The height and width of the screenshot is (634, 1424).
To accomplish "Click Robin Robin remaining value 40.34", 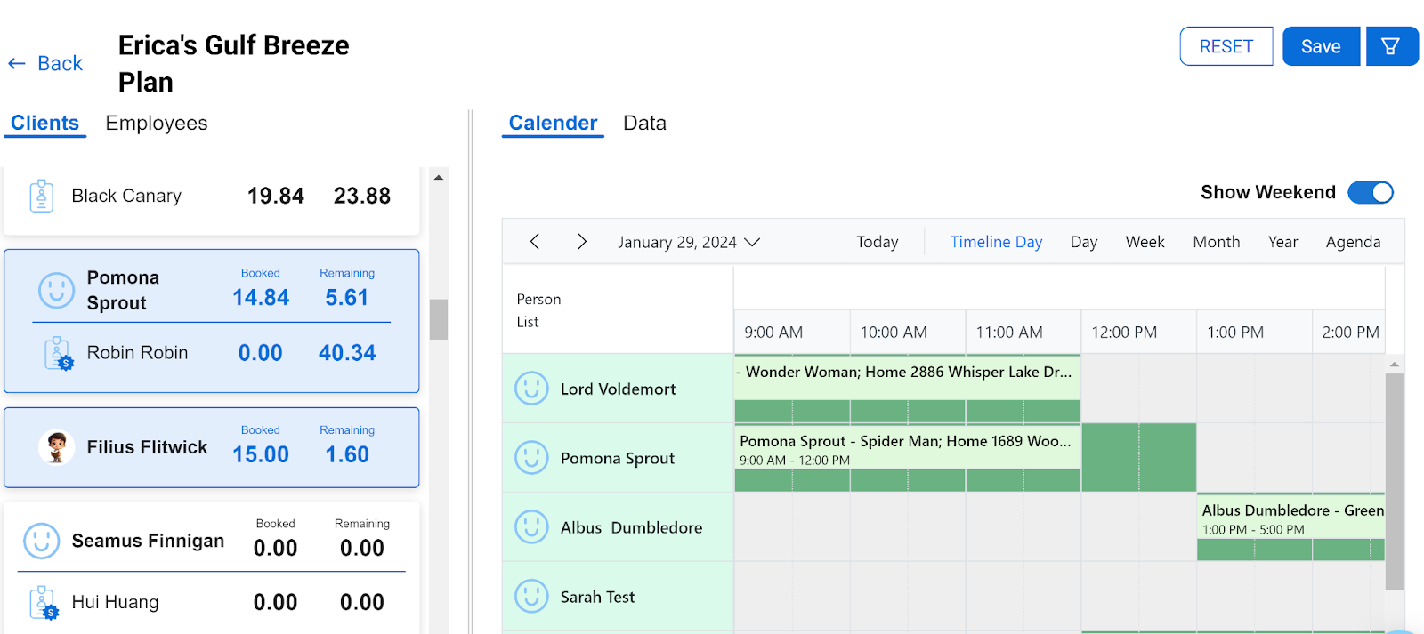I will pyautogui.click(x=347, y=353).
